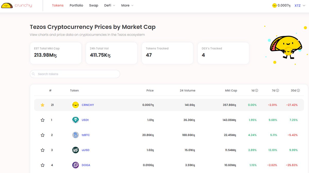Screen dimensions: 309x173
Task: Sort by Mkt Cap column header
Action: [231, 90]
